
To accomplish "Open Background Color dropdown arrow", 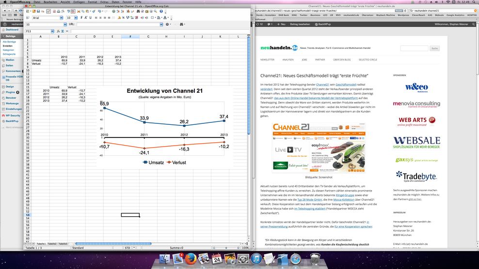I will pyautogui.click(x=161, y=18).
